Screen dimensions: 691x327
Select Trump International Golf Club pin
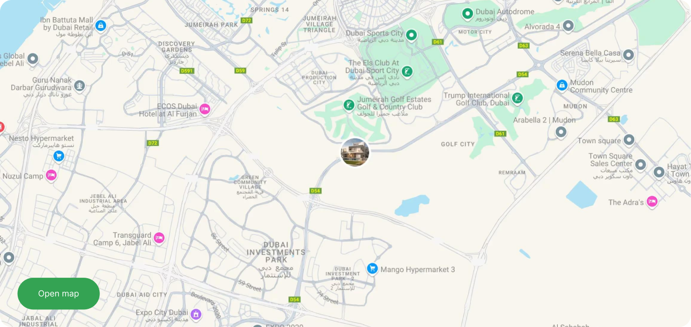coord(517,98)
